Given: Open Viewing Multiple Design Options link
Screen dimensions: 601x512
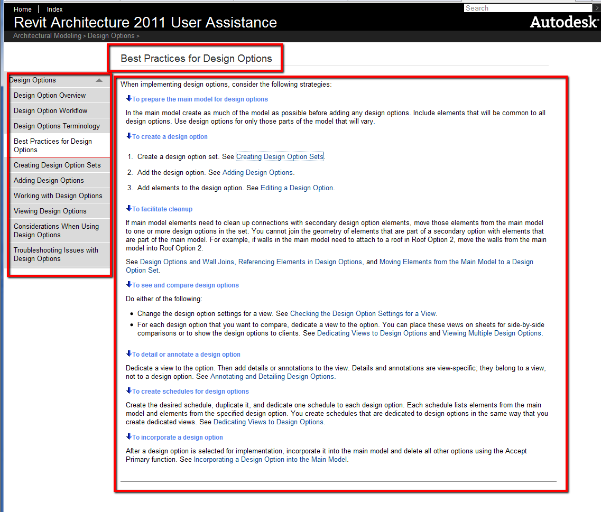Looking at the screenshot, I should (492, 333).
